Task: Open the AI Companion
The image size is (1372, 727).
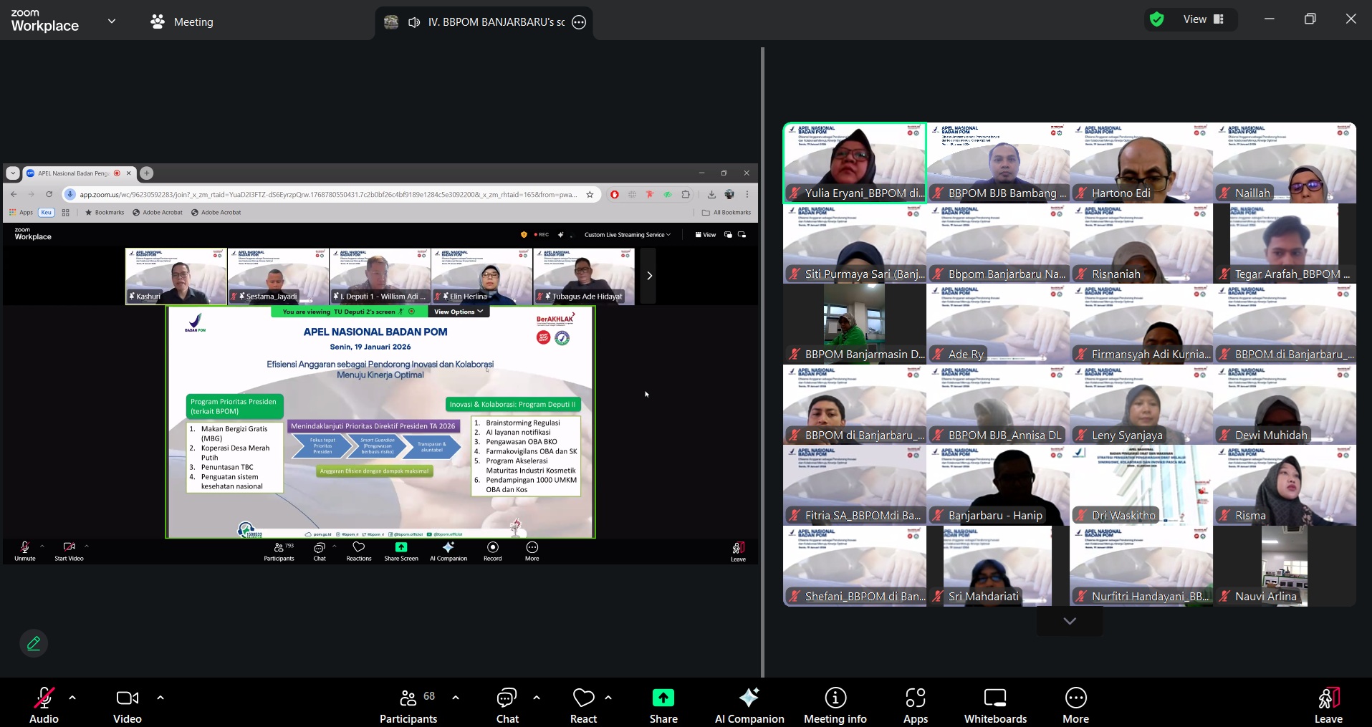Action: (x=749, y=706)
